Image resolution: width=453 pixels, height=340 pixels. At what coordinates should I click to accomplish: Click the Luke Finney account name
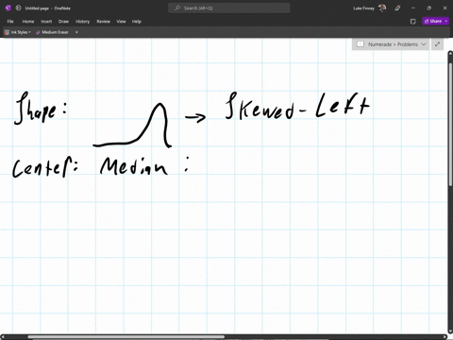[x=363, y=8]
